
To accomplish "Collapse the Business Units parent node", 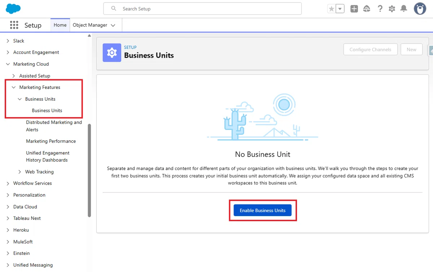I will click(x=20, y=99).
